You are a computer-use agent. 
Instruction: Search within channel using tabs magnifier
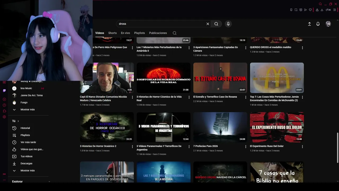175,33
